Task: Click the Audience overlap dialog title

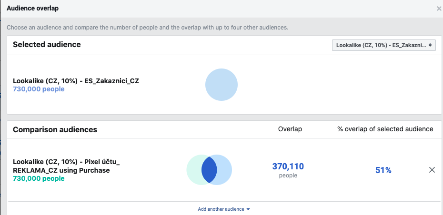Action: [x=33, y=9]
